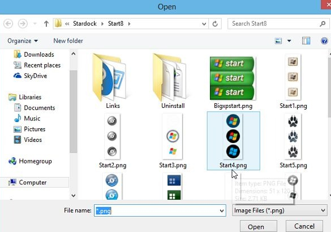Click the search magnifier icon
331x232 pixels.
coord(323,24)
